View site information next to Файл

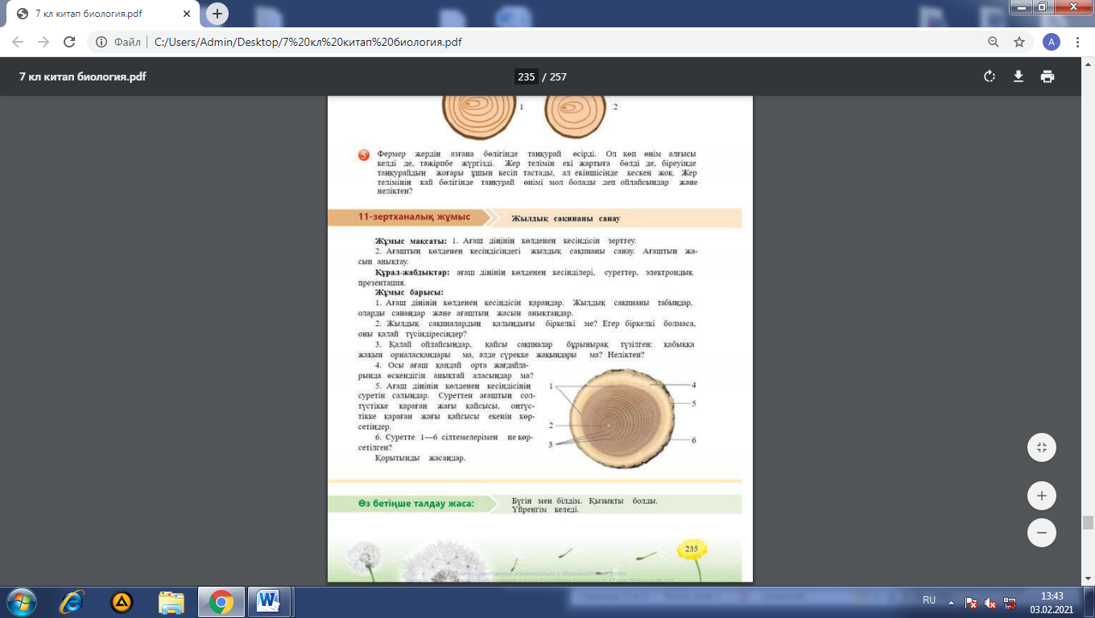[102, 42]
